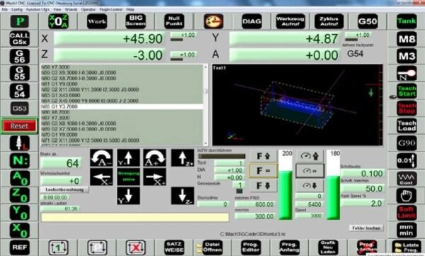Click the X+ jog arrow button
The height and width of the screenshot is (256, 425).
(154, 177)
